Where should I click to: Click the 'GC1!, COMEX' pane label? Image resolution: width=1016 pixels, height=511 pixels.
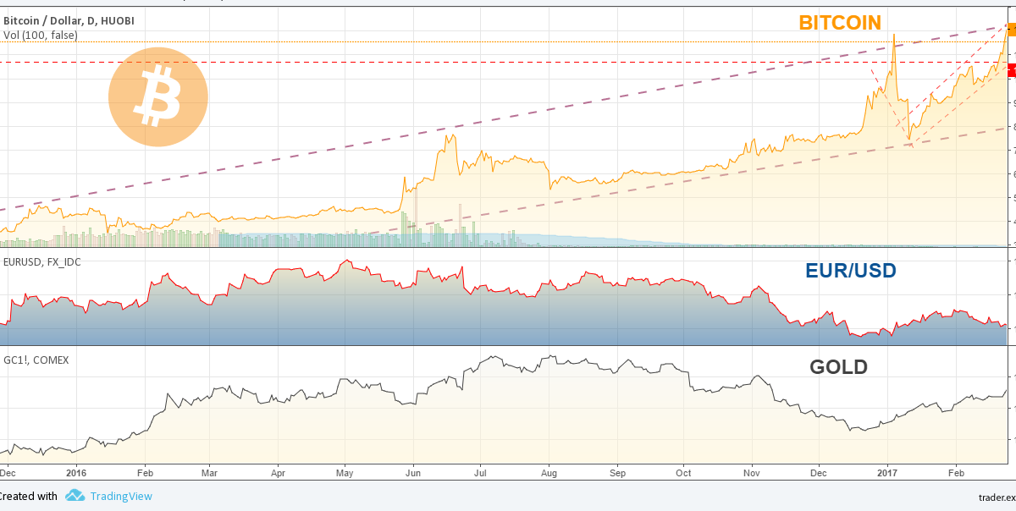coord(36,360)
